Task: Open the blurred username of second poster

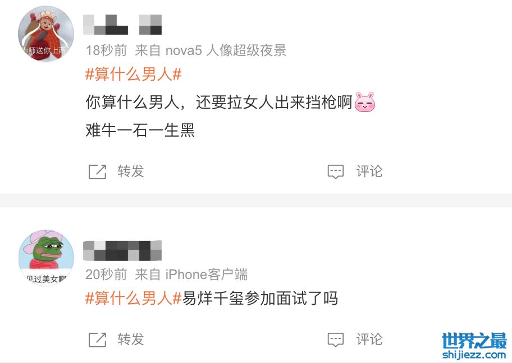Action: (122, 250)
